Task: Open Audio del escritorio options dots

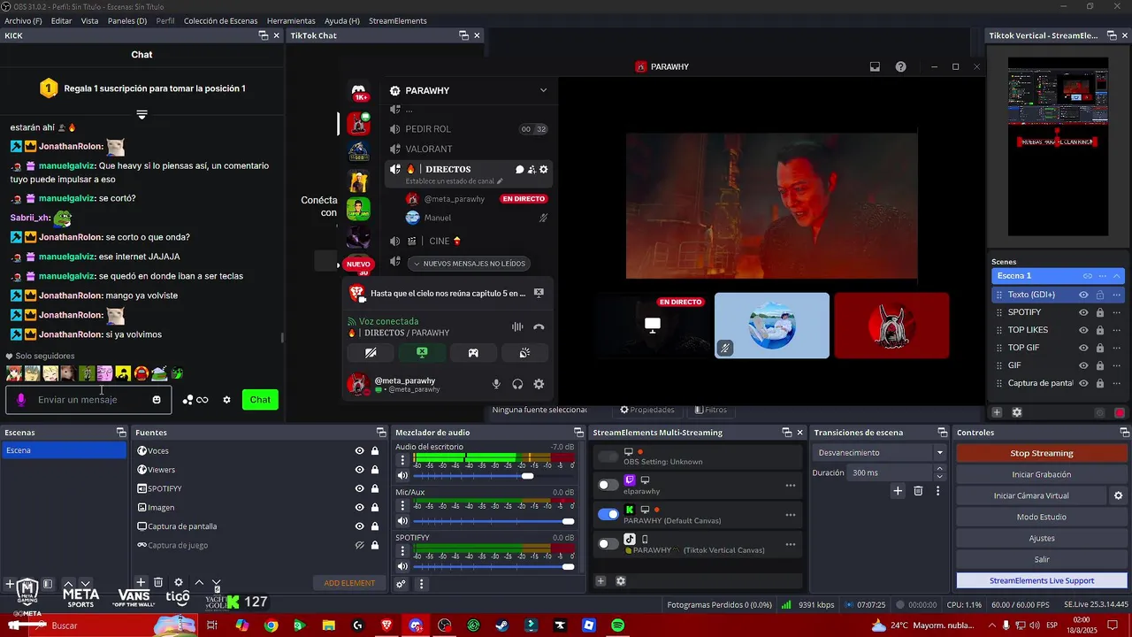Action: (x=403, y=461)
